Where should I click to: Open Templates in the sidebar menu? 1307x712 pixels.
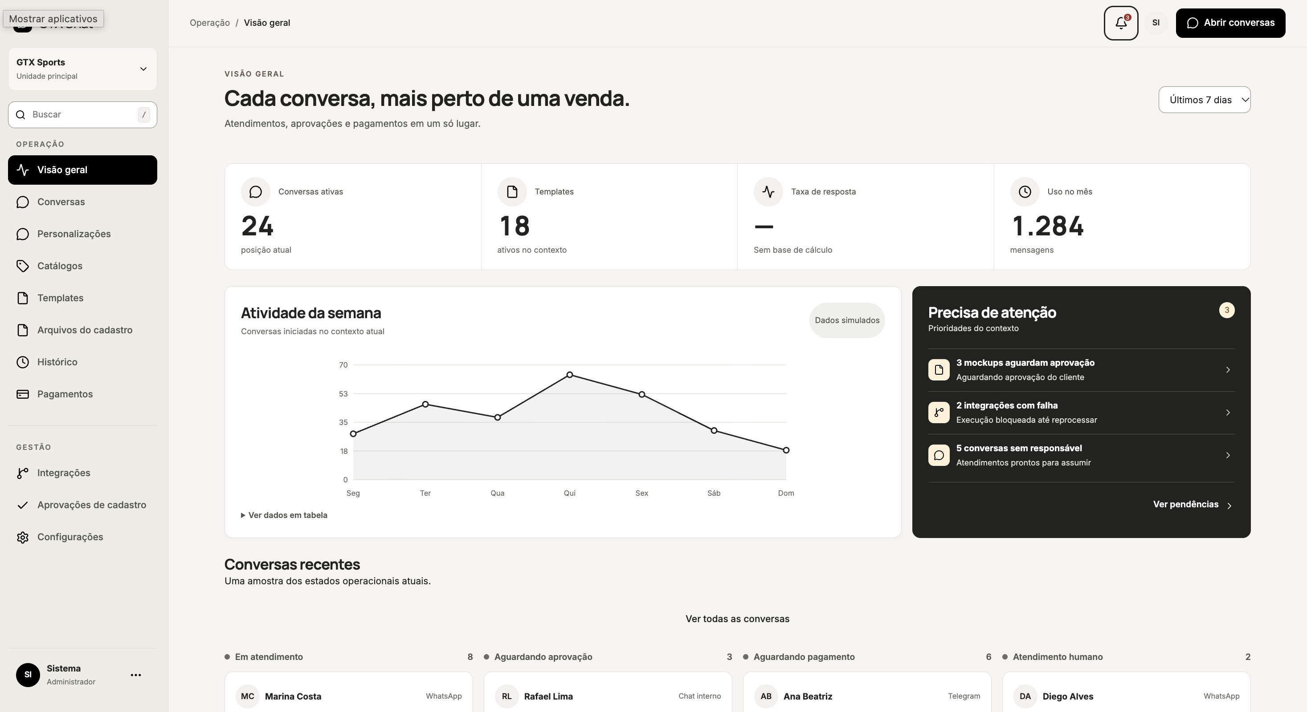(x=82, y=298)
